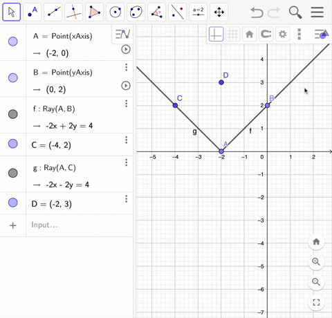Click the ray label g on graph

click(195, 131)
